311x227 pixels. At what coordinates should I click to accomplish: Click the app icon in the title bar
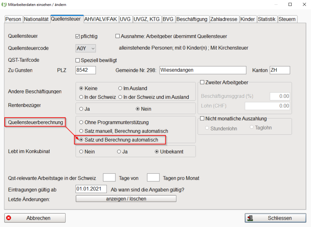[x=4, y=4]
